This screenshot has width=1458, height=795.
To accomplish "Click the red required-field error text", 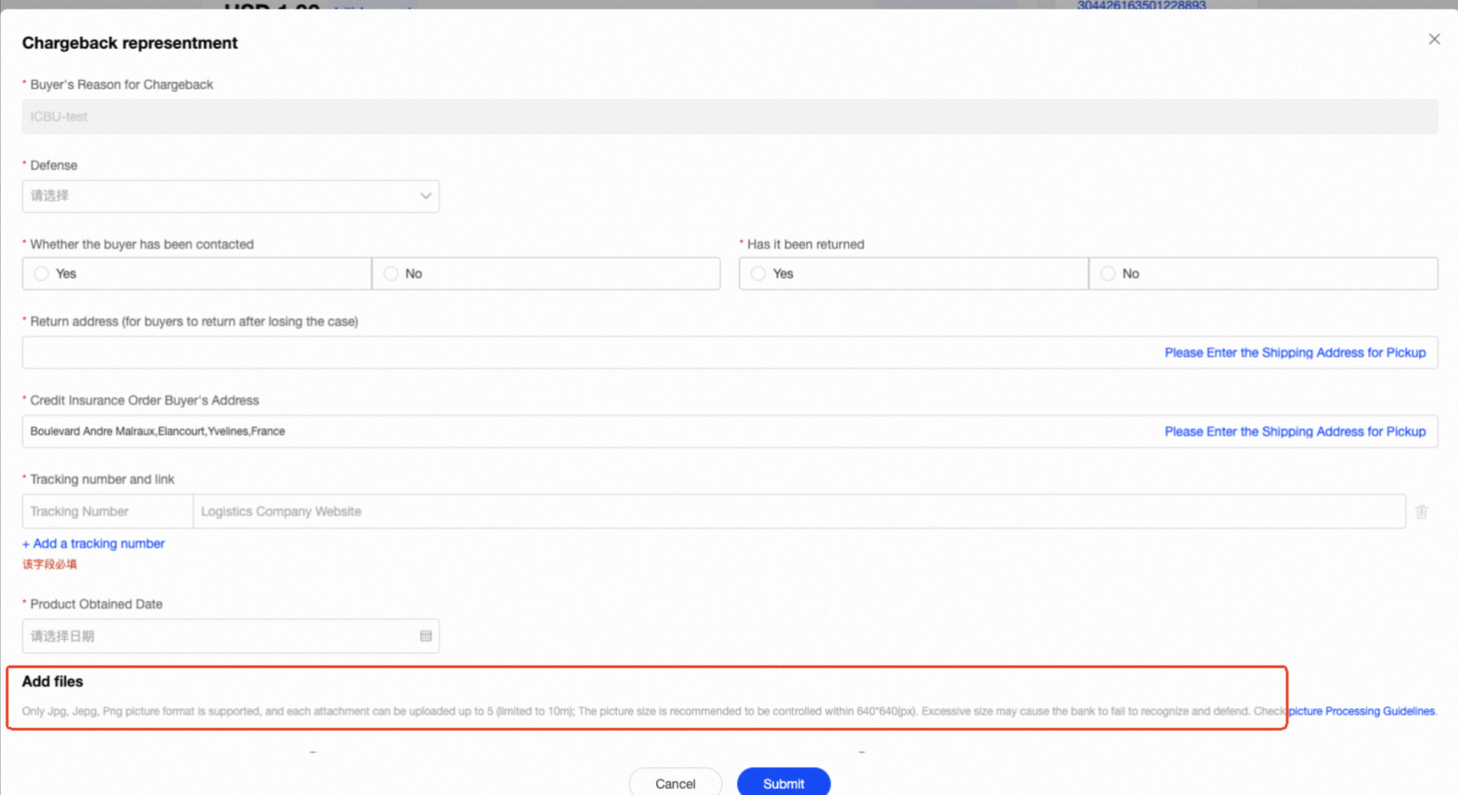I will (x=50, y=564).
